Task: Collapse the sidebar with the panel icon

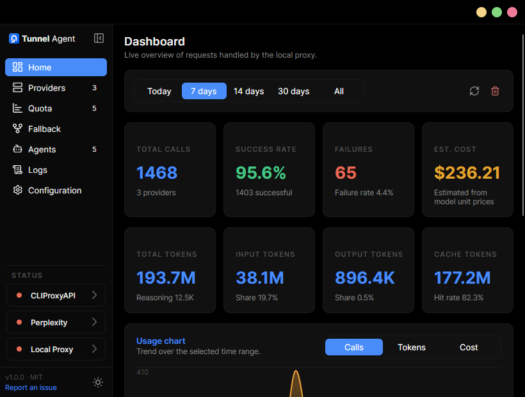Action: 99,38
